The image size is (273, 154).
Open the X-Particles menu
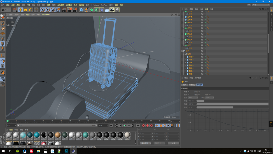[95, 5]
